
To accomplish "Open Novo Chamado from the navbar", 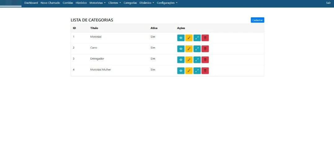I will pos(50,3).
